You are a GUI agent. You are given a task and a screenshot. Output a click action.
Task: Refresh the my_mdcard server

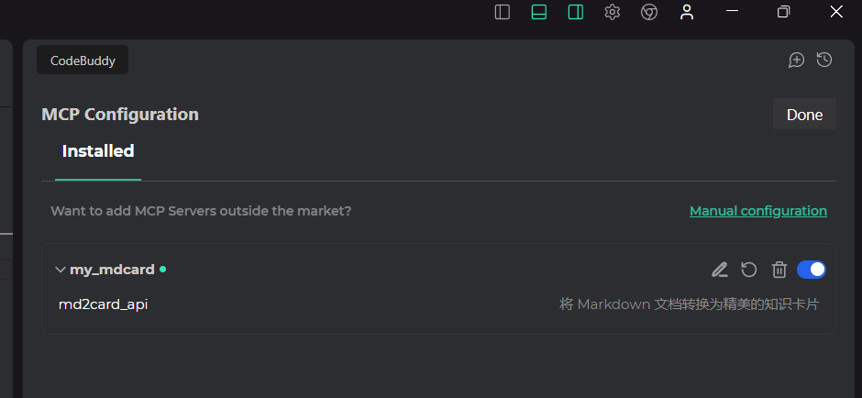coord(749,270)
